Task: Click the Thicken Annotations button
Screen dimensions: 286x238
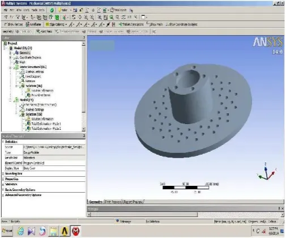Action: [x=131, y=24]
